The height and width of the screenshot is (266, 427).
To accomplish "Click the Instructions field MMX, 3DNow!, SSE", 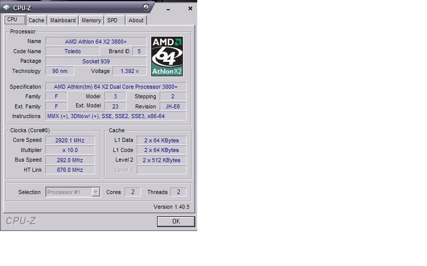I will [116, 116].
